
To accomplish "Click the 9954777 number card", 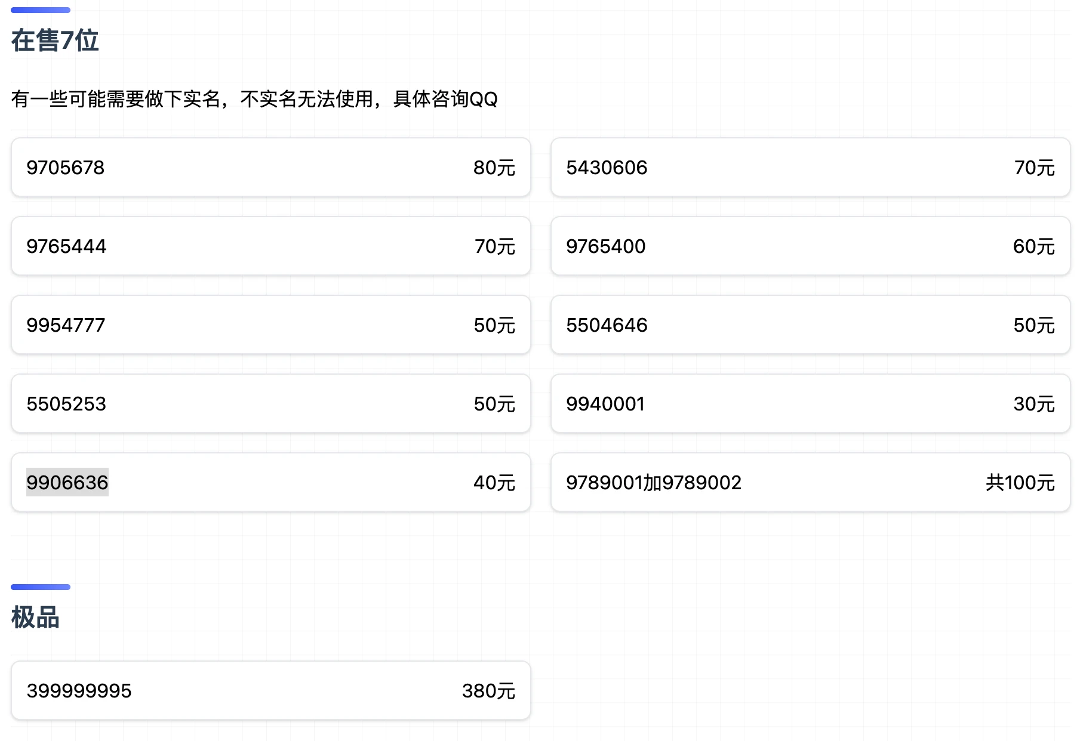I will point(270,325).
